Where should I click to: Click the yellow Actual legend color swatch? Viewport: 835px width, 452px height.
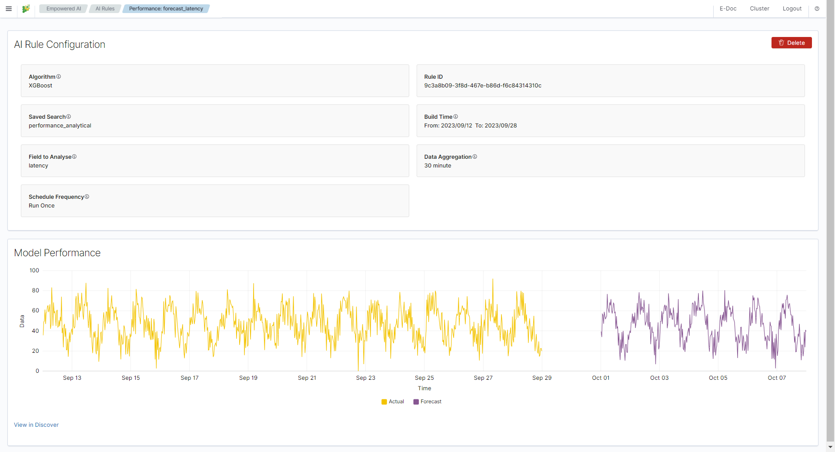click(384, 402)
